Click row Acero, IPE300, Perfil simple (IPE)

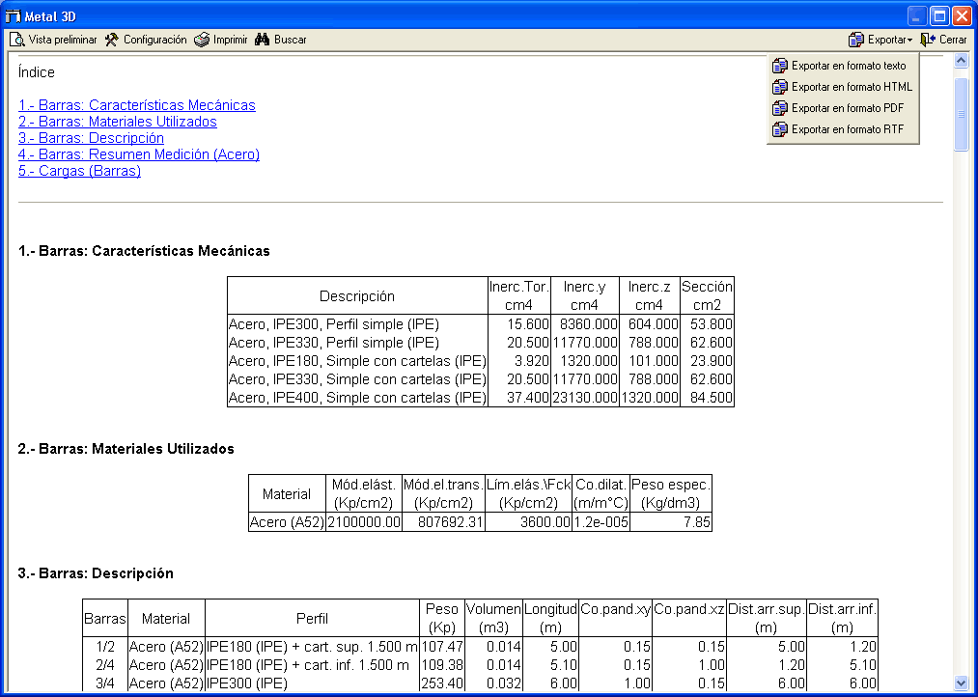tap(480, 324)
